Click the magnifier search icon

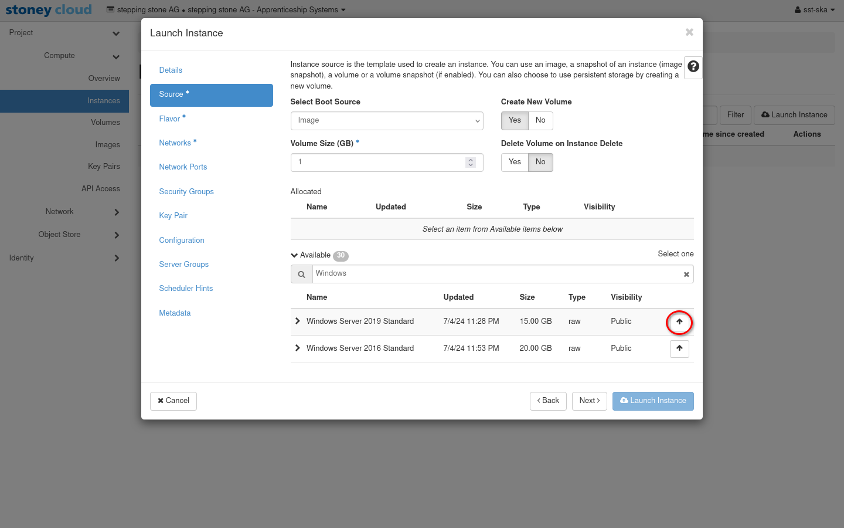301,275
